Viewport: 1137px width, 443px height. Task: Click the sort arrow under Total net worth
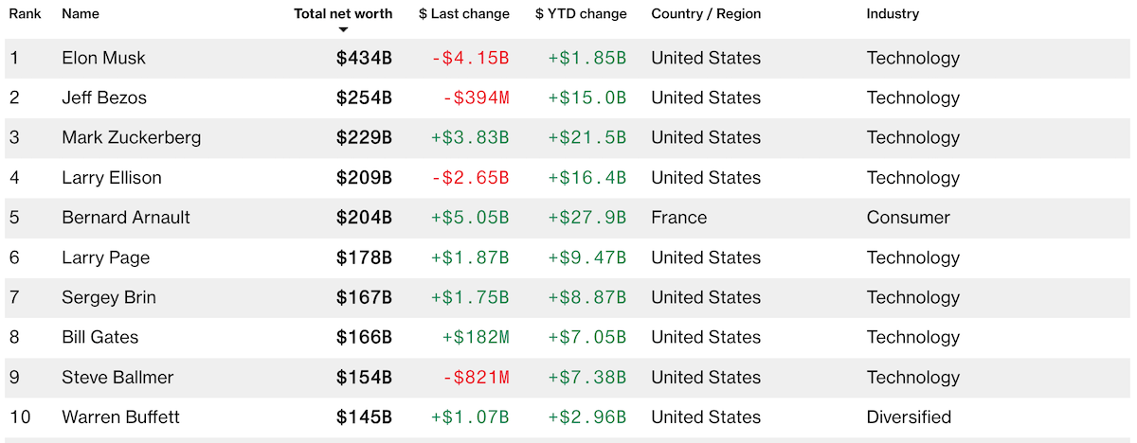(343, 29)
